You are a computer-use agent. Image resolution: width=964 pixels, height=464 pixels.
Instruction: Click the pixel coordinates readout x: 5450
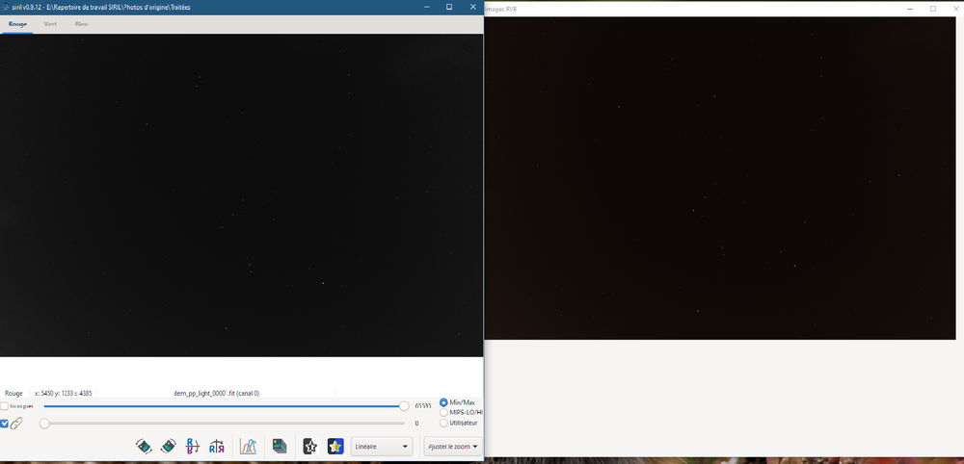64,394
